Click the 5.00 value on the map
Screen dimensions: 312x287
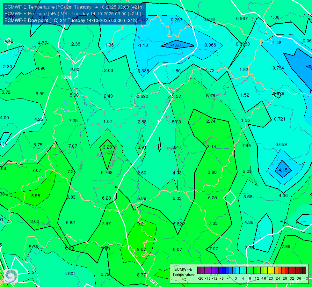(x=74, y=95)
